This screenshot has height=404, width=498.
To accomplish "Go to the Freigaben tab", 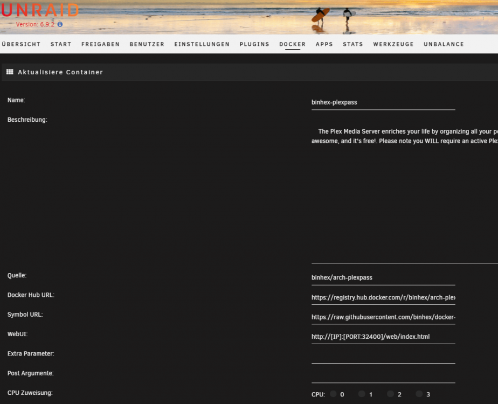I will click(x=100, y=44).
